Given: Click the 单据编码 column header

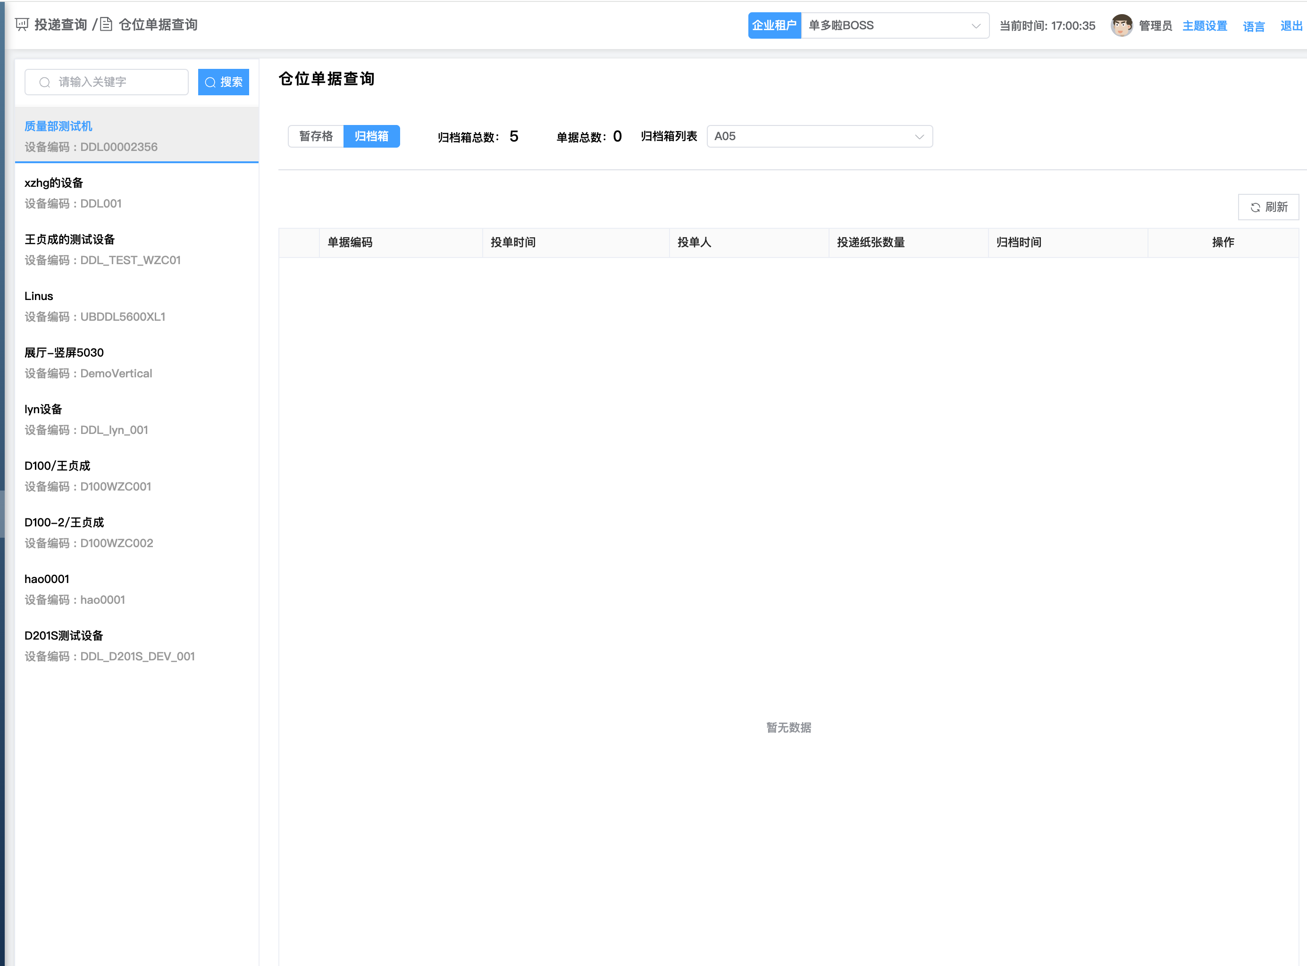Looking at the screenshot, I should coord(350,242).
